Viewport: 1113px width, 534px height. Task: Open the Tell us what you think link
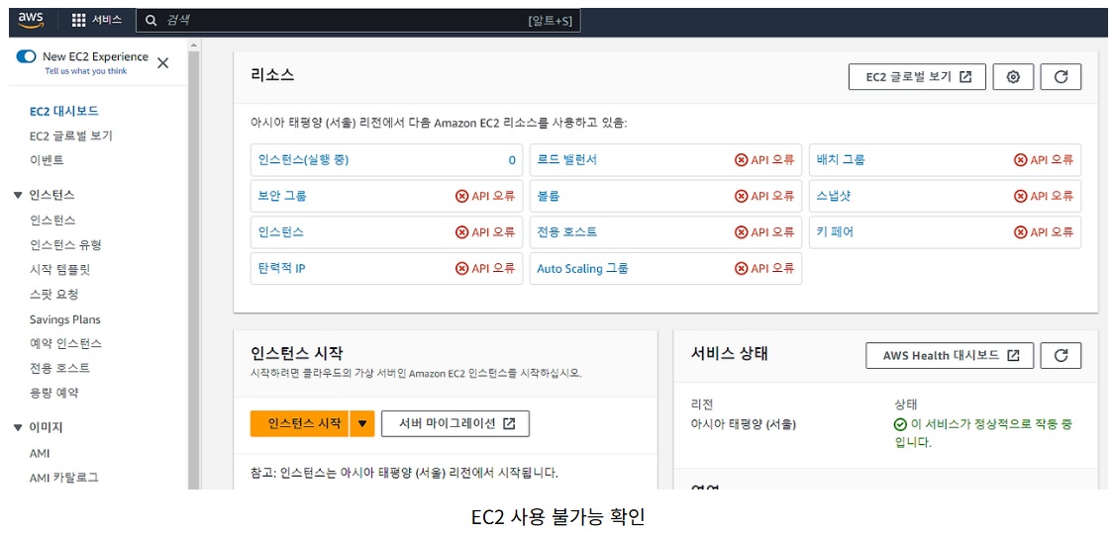tap(86, 71)
